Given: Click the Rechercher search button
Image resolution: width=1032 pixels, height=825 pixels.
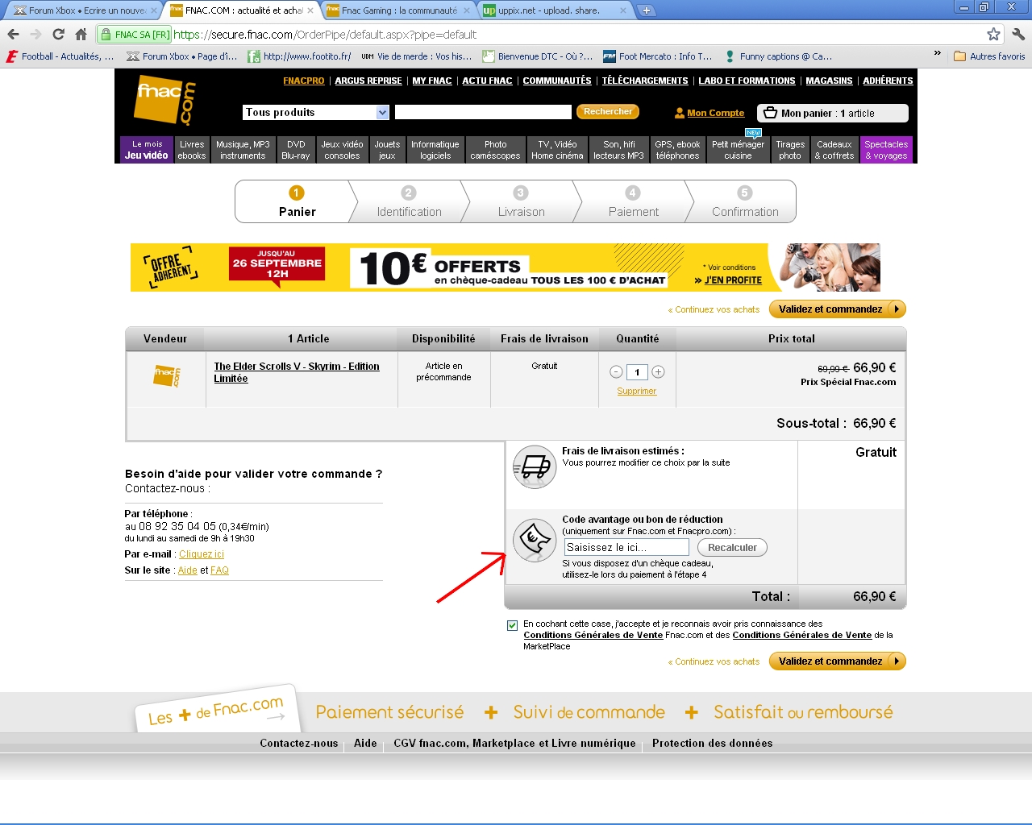Looking at the screenshot, I should point(608,112).
